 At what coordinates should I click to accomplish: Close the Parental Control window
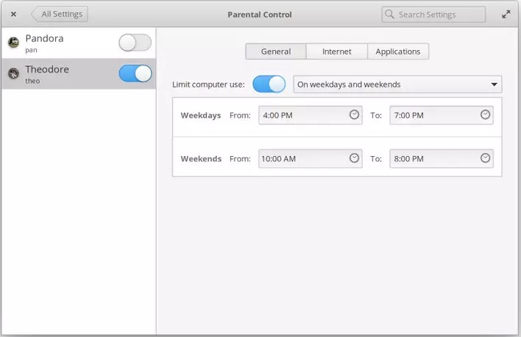tap(13, 14)
